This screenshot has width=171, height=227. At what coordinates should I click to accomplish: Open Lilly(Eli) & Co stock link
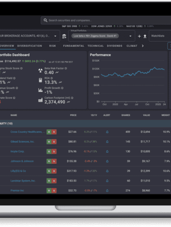click(18, 171)
